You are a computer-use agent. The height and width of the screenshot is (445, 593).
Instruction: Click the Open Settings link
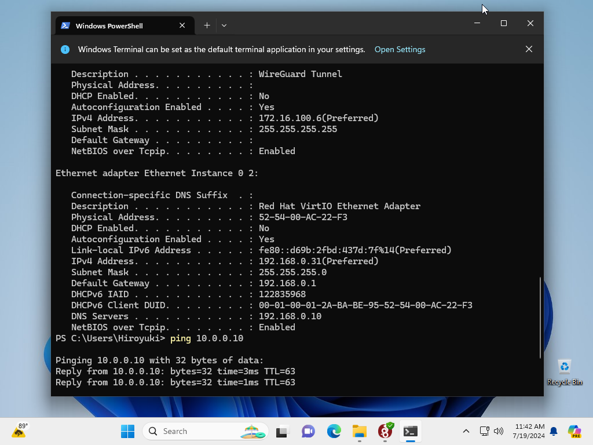coord(400,50)
